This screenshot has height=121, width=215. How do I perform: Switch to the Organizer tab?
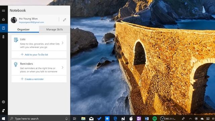click(x=24, y=29)
